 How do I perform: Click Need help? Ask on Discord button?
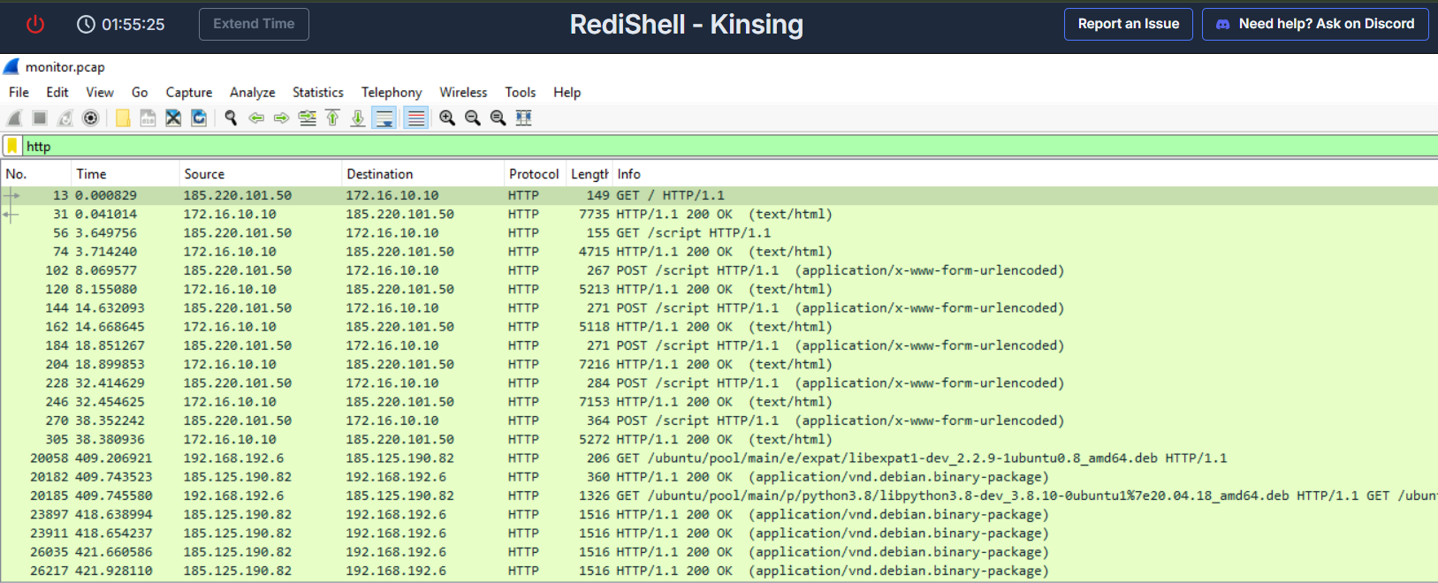[1315, 24]
